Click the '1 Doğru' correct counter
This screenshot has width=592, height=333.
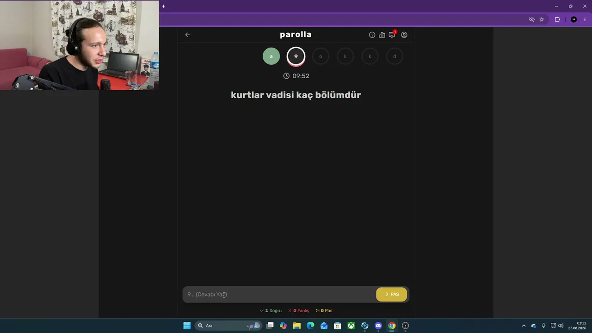click(x=271, y=311)
